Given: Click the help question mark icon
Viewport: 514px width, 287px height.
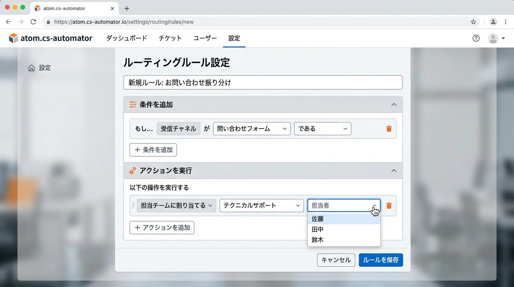Looking at the screenshot, I should [476, 38].
